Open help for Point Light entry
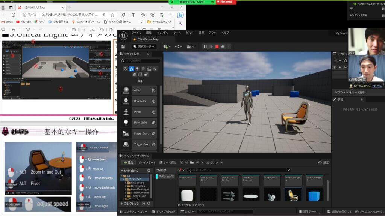385x216 pixels. 154,123
